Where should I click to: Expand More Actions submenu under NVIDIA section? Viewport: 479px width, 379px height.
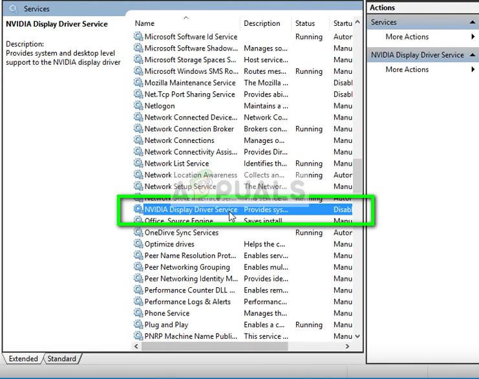(473, 69)
